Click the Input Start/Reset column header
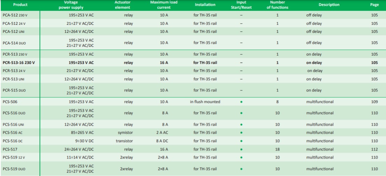 242,5
